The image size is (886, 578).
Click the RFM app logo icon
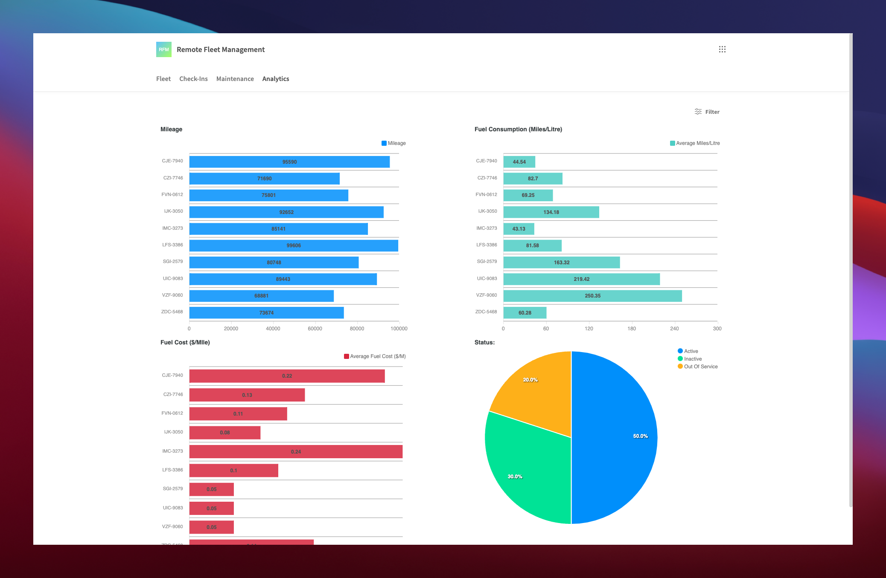(x=164, y=49)
